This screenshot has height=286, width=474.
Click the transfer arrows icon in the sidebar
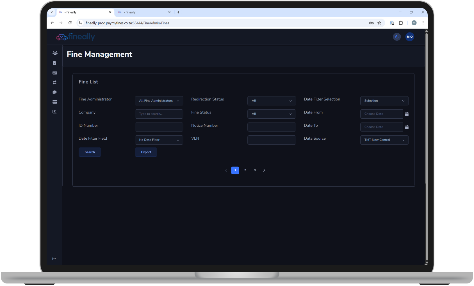pyautogui.click(x=55, y=82)
